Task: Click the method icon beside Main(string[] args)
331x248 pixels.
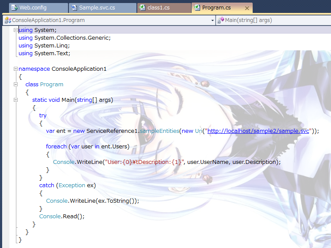Action: tap(220, 20)
